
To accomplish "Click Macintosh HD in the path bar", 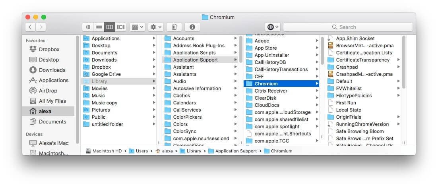I will tap(104, 151).
